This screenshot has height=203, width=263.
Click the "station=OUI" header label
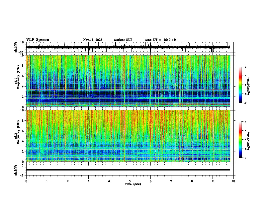pos(123,40)
